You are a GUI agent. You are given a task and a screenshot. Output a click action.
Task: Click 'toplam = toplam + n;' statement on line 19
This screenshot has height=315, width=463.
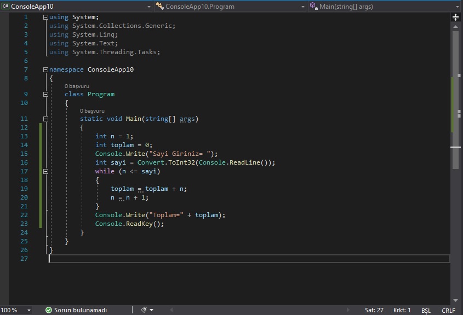click(x=148, y=189)
